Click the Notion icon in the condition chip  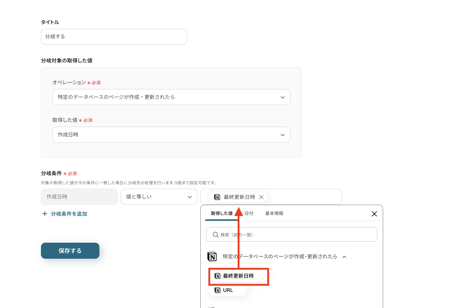click(217, 197)
